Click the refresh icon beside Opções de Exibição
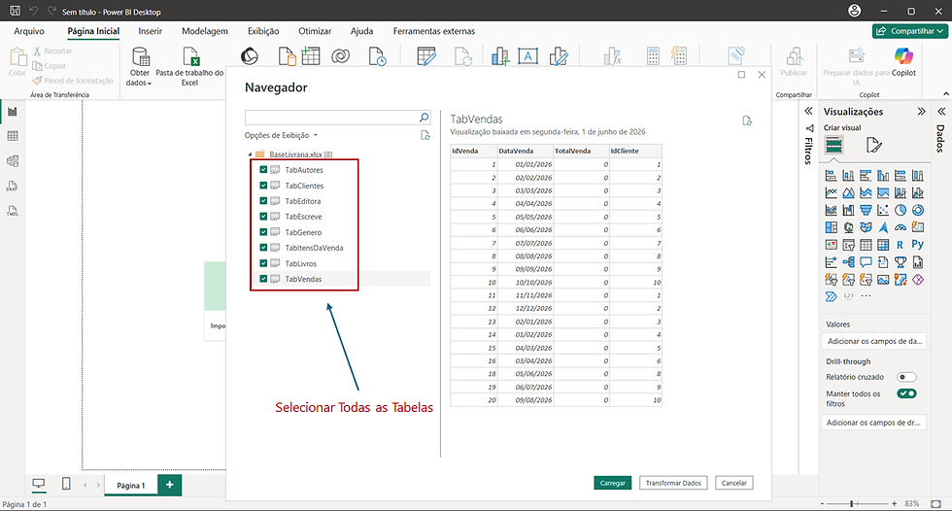The image size is (952, 511). click(x=425, y=135)
